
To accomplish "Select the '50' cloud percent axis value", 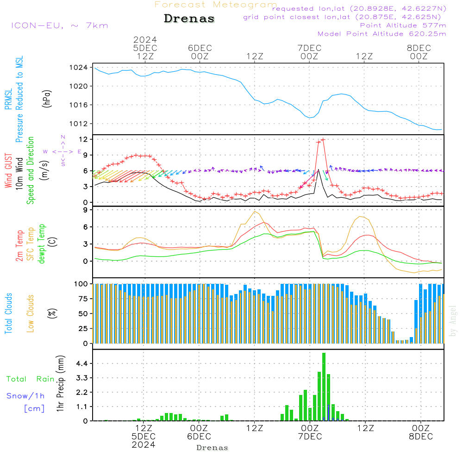I will click(x=83, y=313).
